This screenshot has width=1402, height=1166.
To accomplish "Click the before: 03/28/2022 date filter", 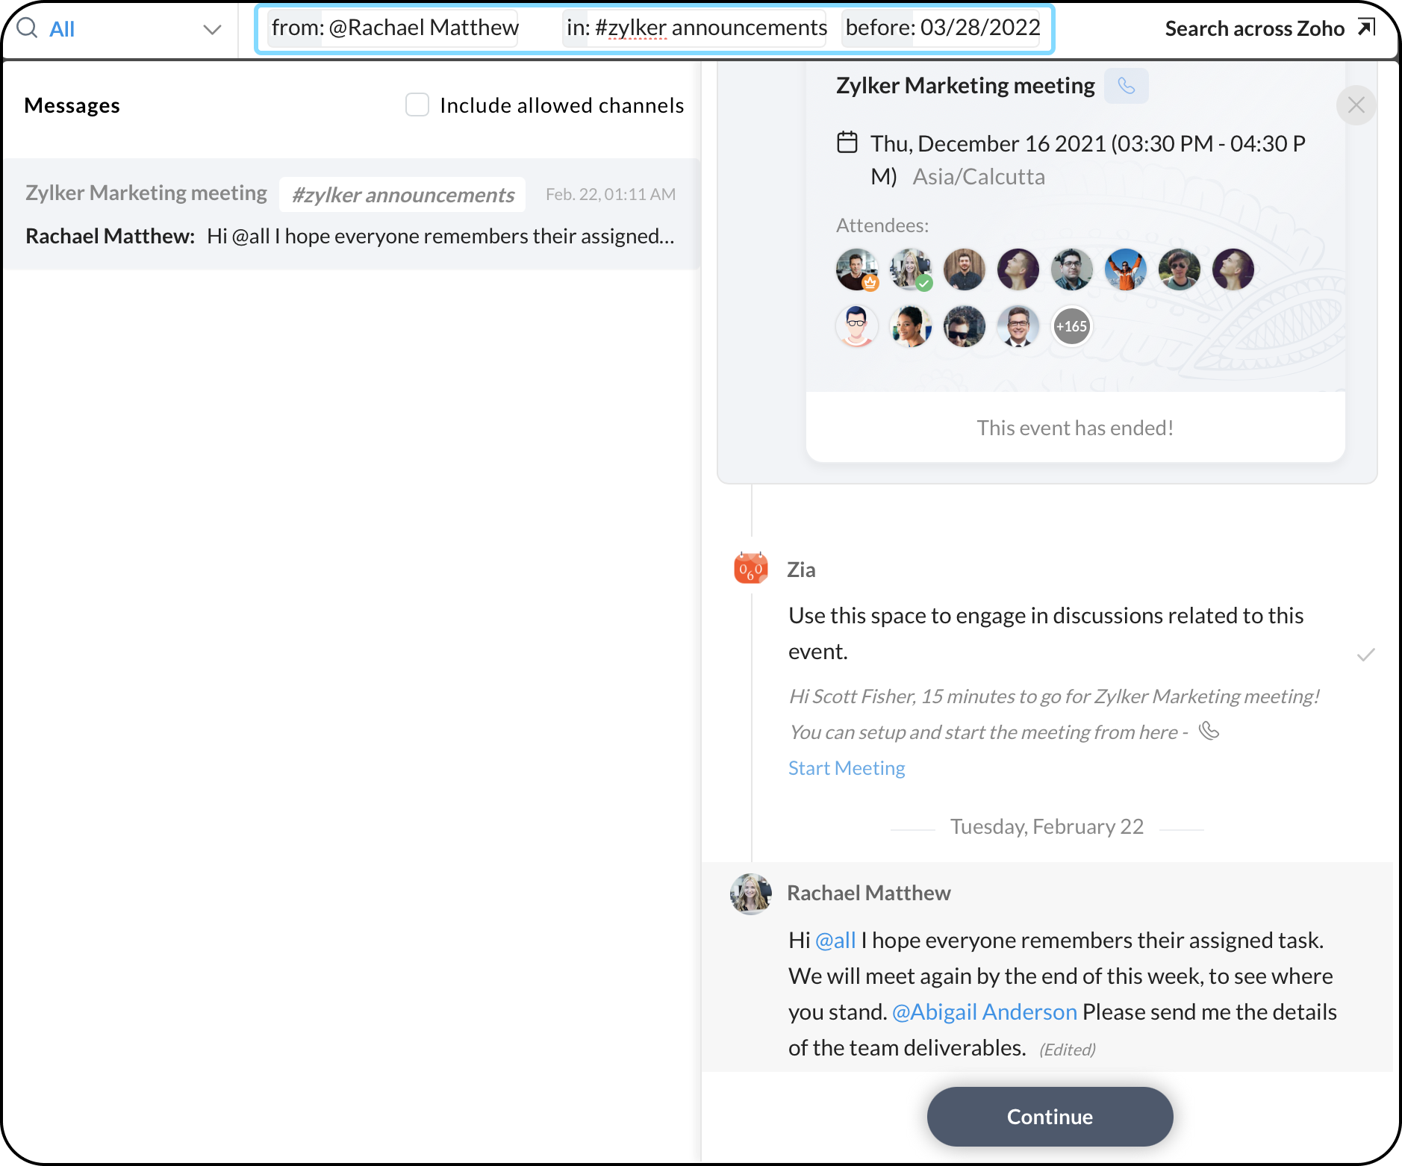I will pyautogui.click(x=942, y=28).
